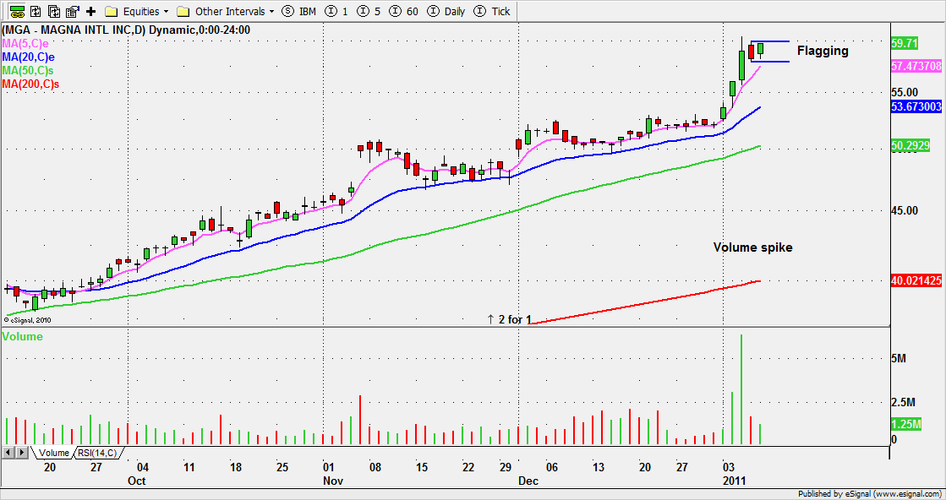The height and width of the screenshot is (500, 946).
Task: Click the 57.473708 pink MA value tag
Action: pos(917,65)
